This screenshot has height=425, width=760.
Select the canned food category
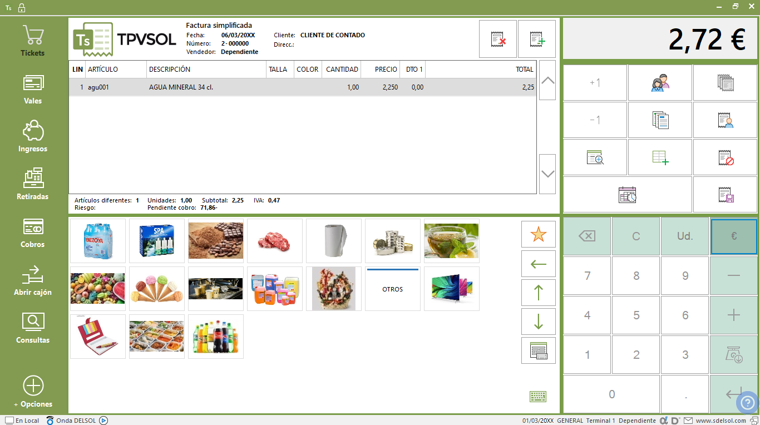393,241
